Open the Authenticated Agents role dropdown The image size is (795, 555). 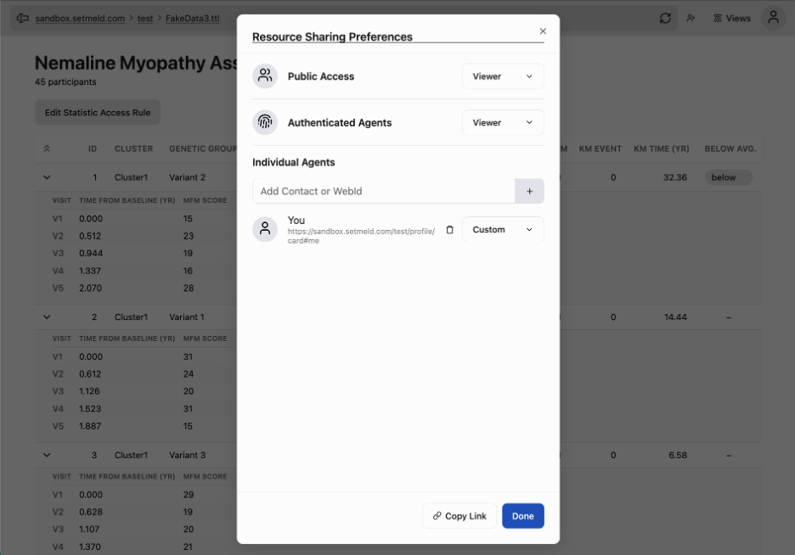pos(503,122)
